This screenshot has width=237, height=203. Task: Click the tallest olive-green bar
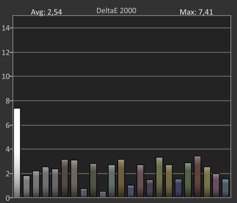tap(159, 177)
